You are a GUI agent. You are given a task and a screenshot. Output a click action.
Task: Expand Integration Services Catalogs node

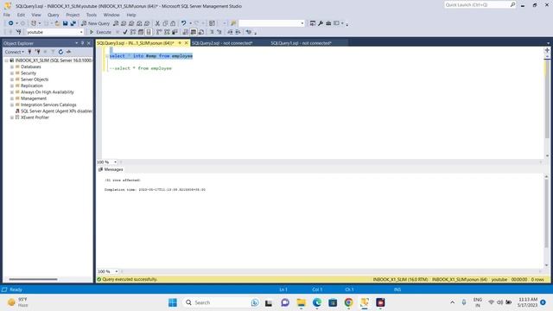(x=12, y=105)
